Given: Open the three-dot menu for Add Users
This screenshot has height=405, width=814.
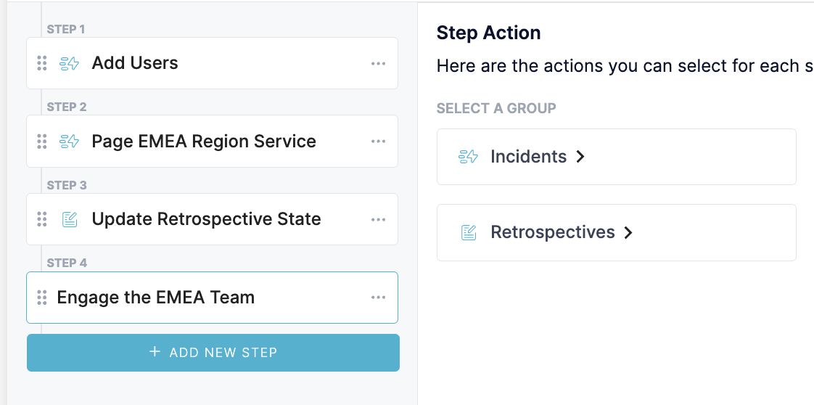Looking at the screenshot, I should (x=379, y=63).
